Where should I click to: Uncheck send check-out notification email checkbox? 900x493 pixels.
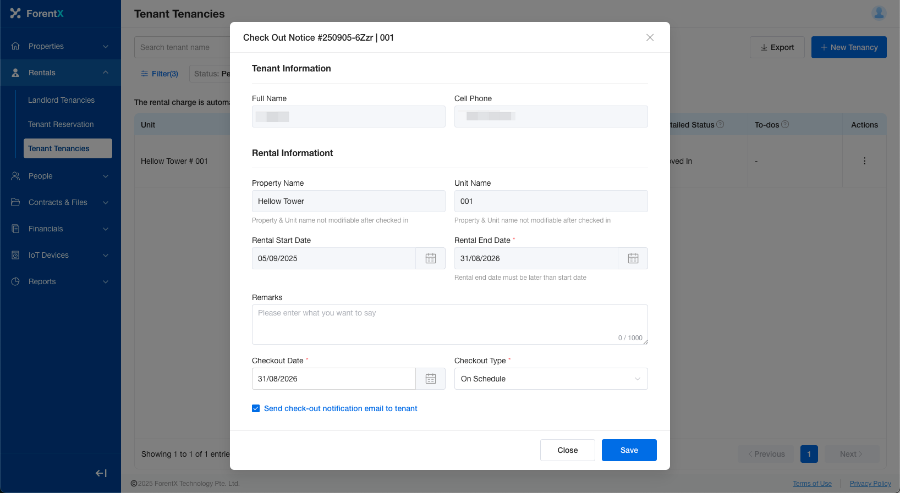[x=256, y=408]
